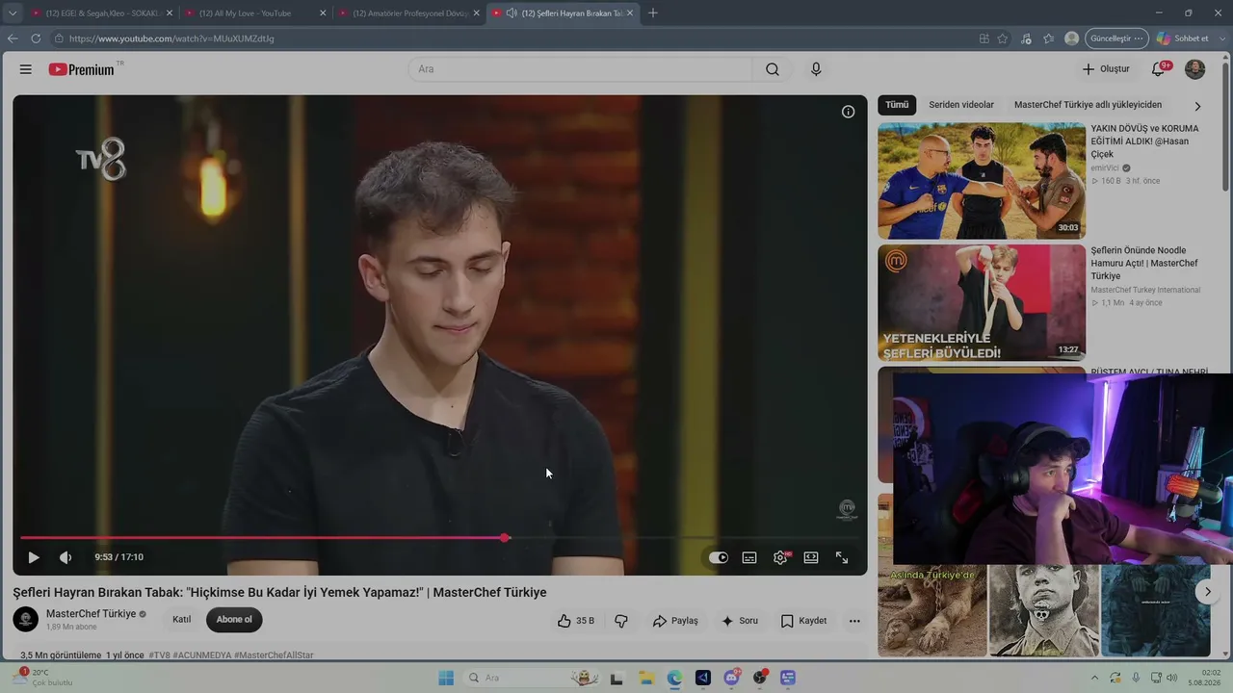Image resolution: width=1233 pixels, height=693 pixels.
Task: Switch to the All My Love tab
Action: pyautogui.click(x=255, y=13)
